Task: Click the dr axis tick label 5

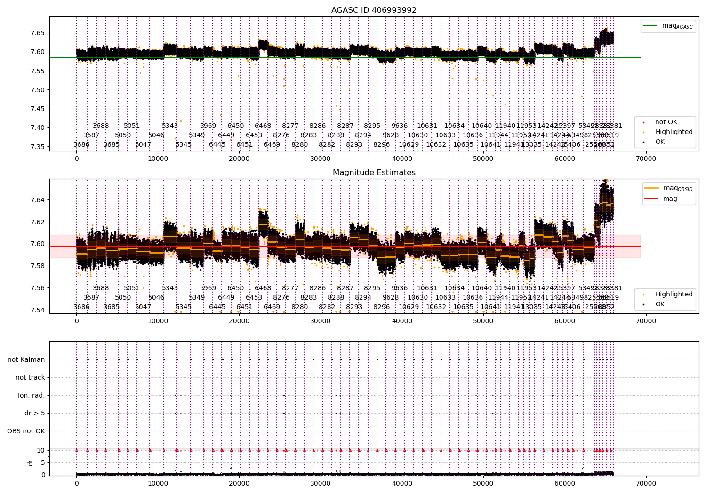Action: tap(43, 462)
